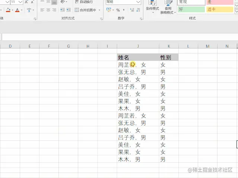Select first cell 周芷若，女
The width and height of the screenshot is (238, 178).
138,65
